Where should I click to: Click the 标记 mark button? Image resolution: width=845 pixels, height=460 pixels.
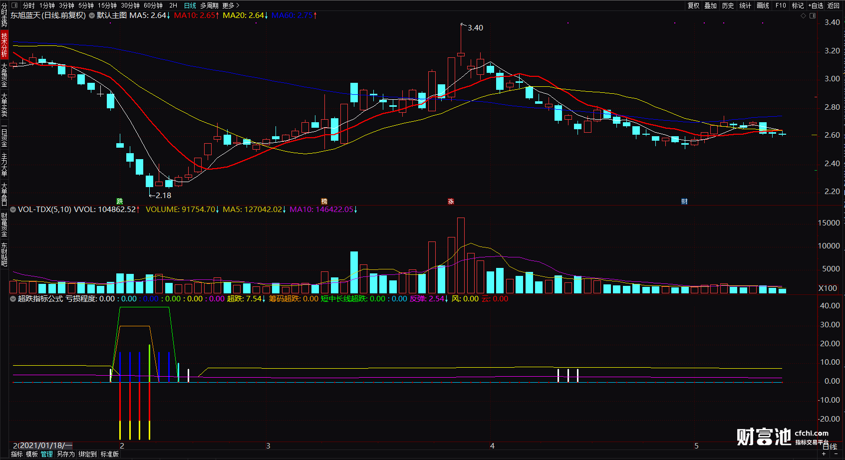pos(798,5)
